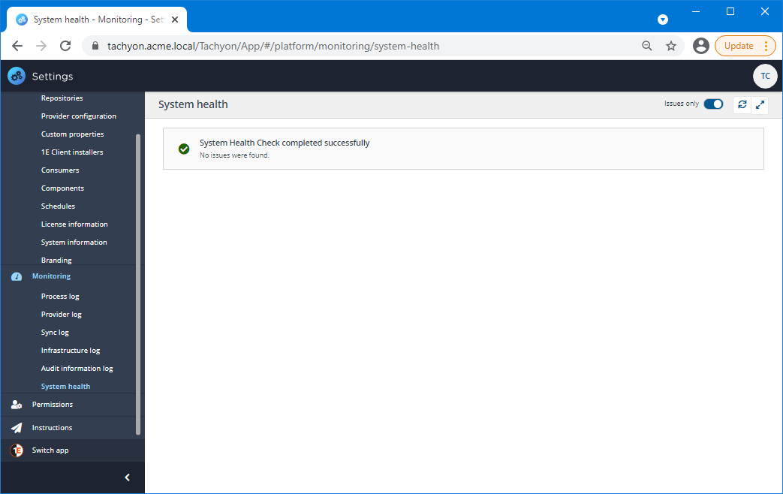Click the browser address bar URL
Viewport: 783px width, 494px height.
coord(273,46)
